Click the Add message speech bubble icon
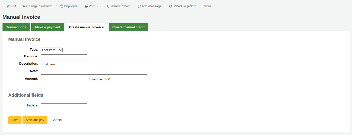Viewport: 352px width, 135px height. pyautogui.click(x=139, y=6)
